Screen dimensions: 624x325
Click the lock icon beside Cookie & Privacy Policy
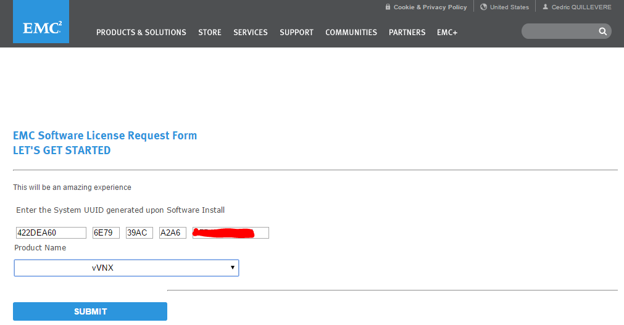tap(388, 7)
